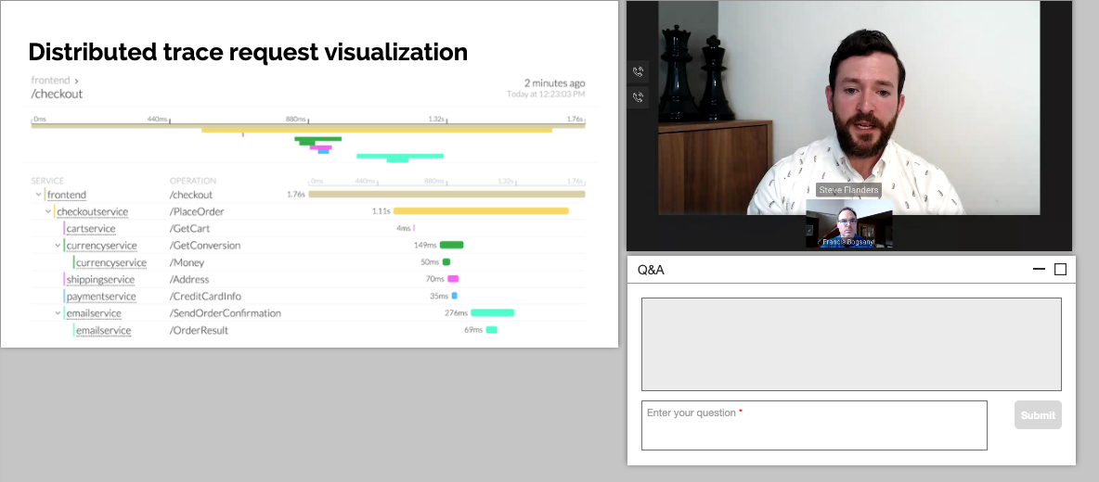Select the teal /SendOrderConfirmation 276ms span bar
The width and height of the screenshot is (1099, 482).
coord(492,312)
